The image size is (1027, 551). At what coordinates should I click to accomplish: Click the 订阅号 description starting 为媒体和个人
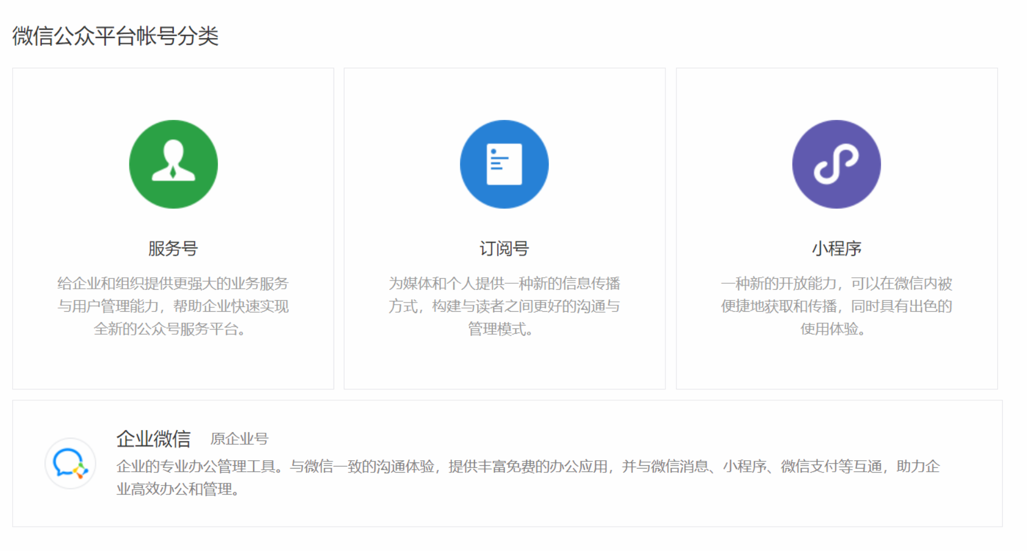[x=504, y=306]
